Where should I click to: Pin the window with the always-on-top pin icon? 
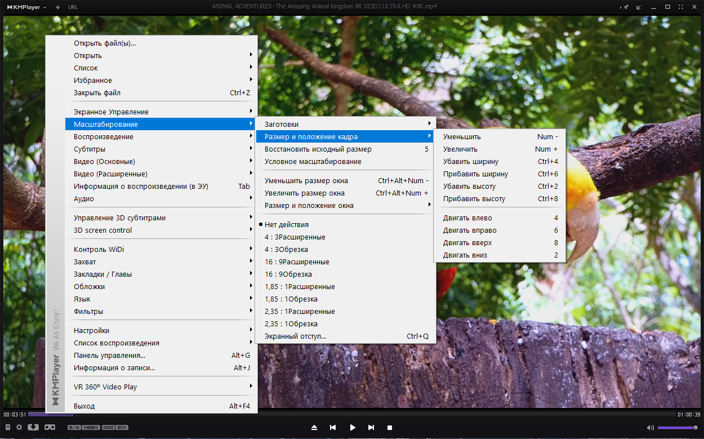(x=625, y=7)
